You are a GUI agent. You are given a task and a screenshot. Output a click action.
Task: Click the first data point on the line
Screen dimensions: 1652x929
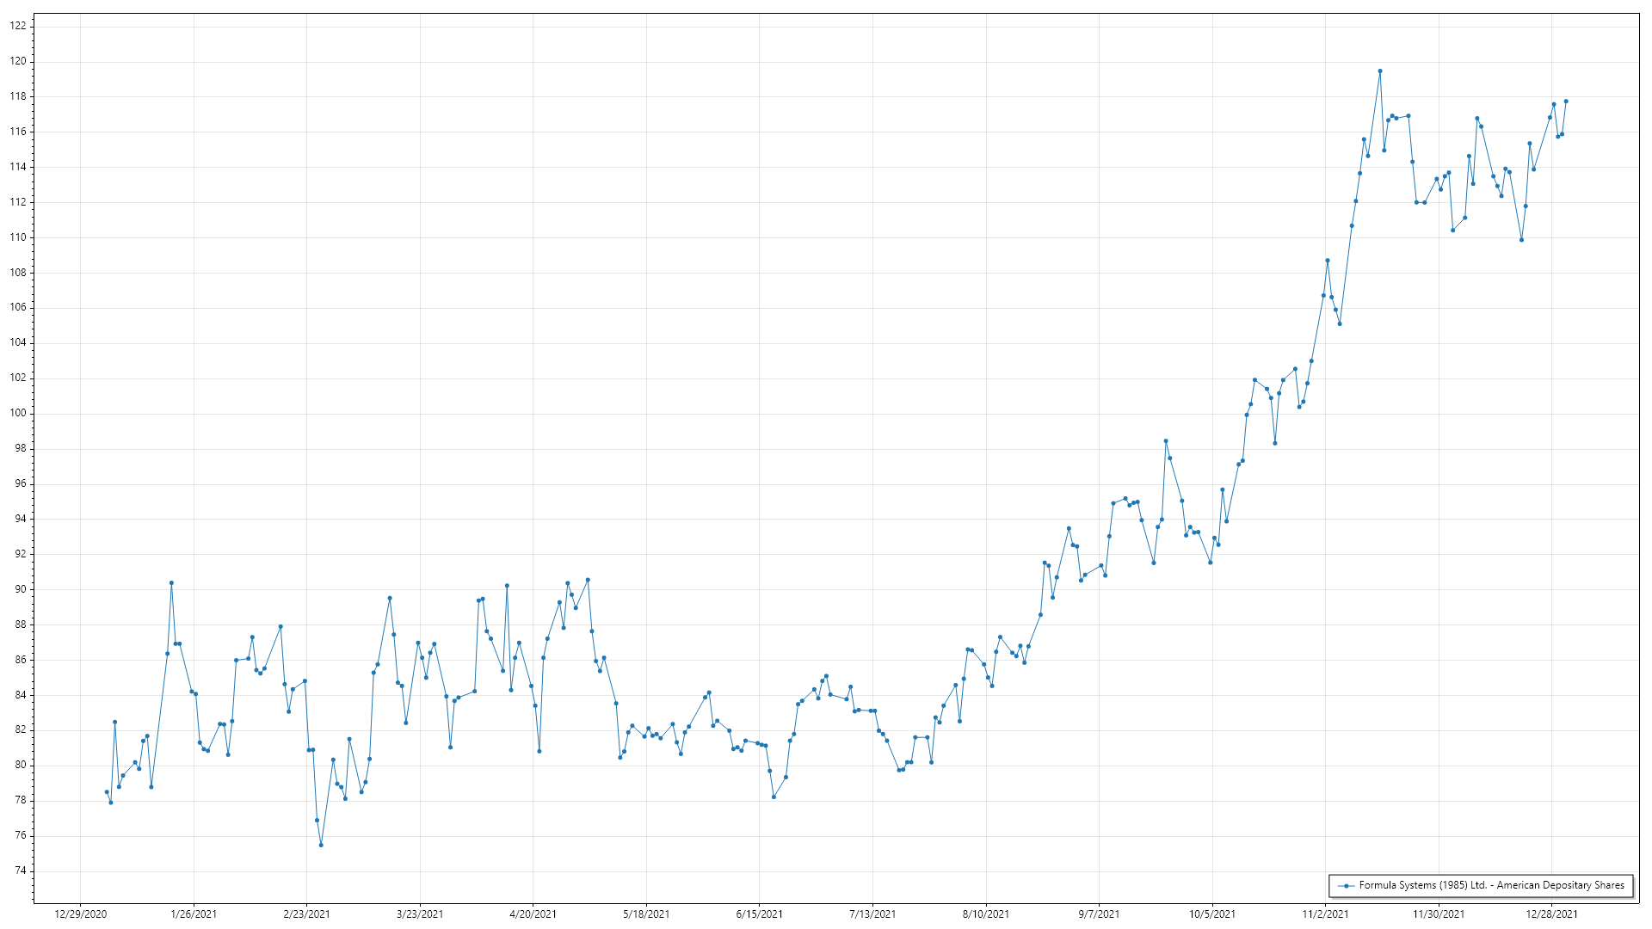107,791
